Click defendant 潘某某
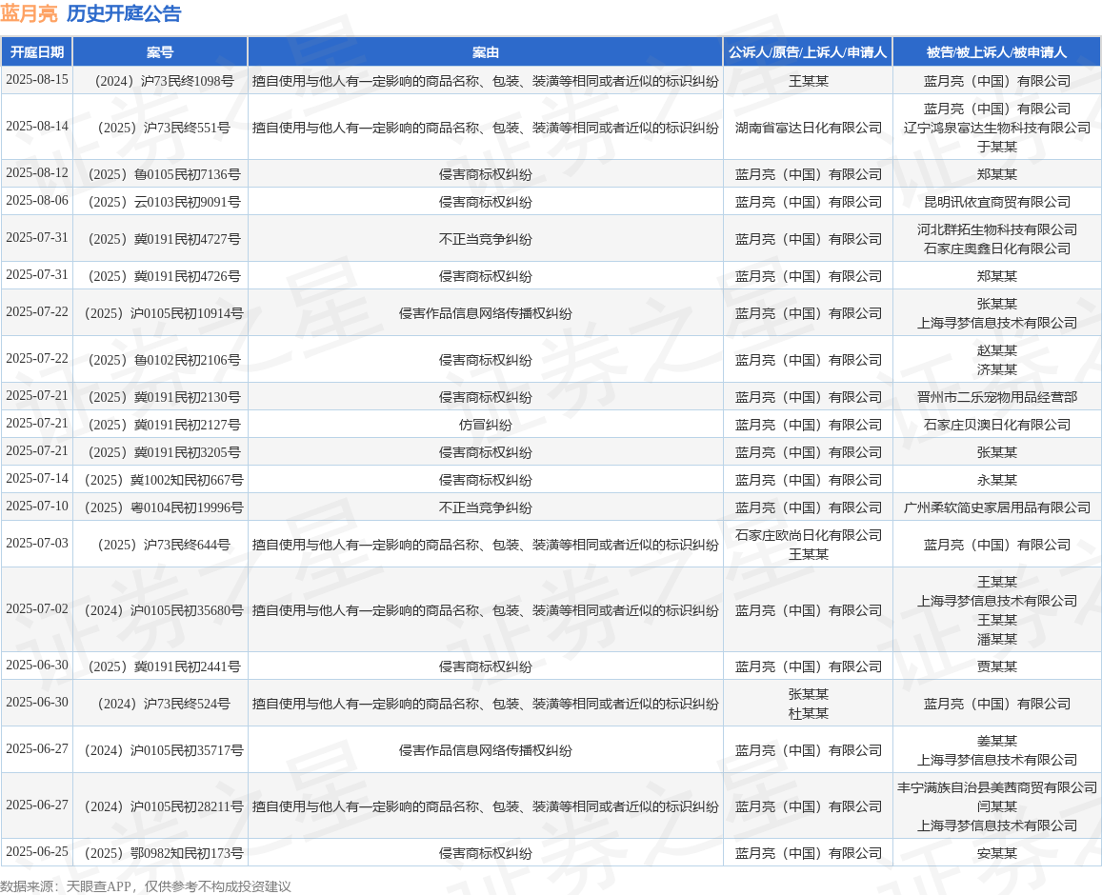This screenshot has height=895, width=1102. (996, 639)
